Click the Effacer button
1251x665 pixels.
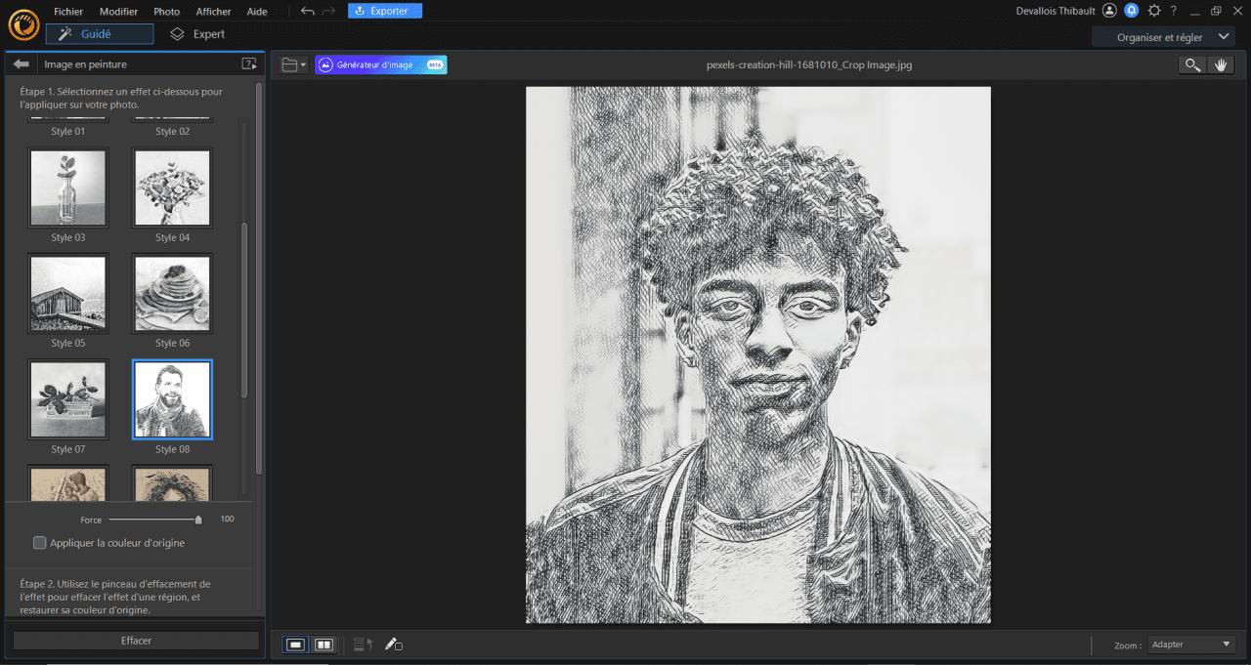136,641
